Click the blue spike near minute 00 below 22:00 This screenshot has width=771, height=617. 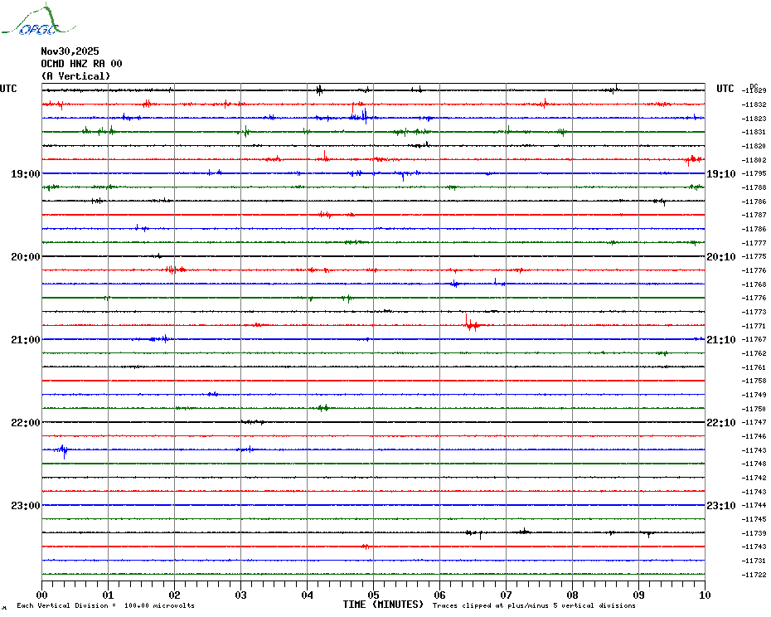click(x=64, y=450)
